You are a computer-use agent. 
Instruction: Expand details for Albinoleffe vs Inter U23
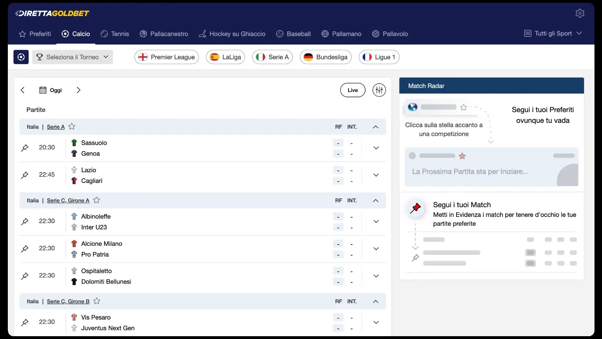tap(376, 222)
